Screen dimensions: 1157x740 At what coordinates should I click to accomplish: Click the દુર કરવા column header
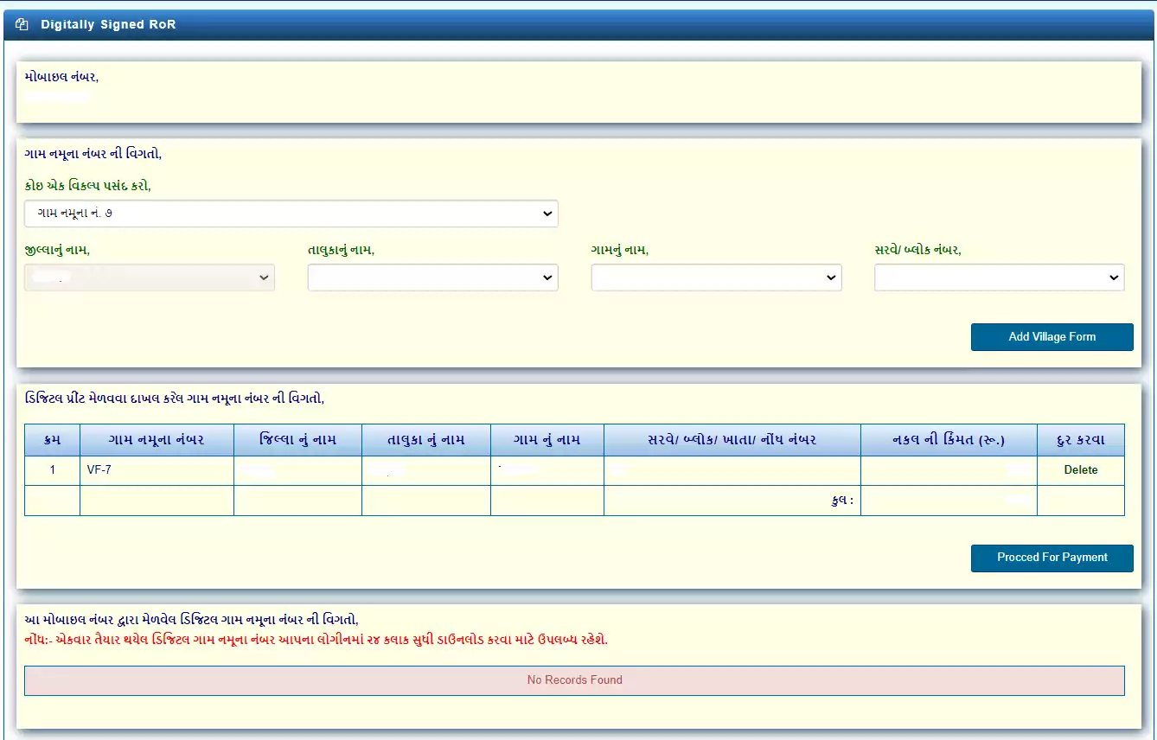(1080, 440)
